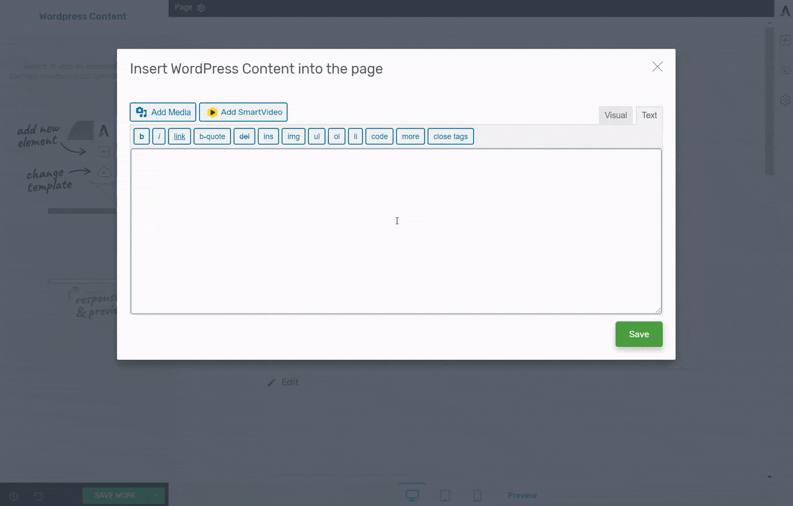Insert unordered list with ul button
Screen dimensions: 793x506
[317, 136]
